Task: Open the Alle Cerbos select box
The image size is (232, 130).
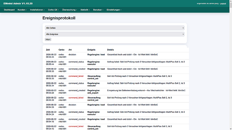Action: click(115, 28)
